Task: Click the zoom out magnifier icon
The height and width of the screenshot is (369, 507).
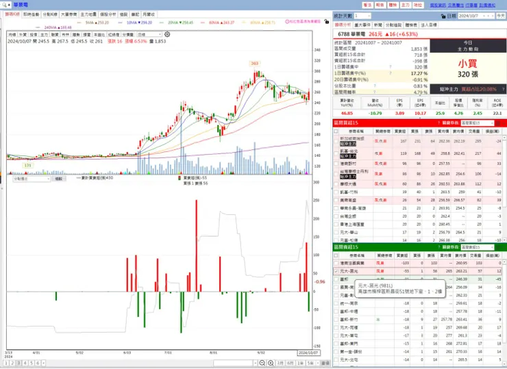Action: 262,364
